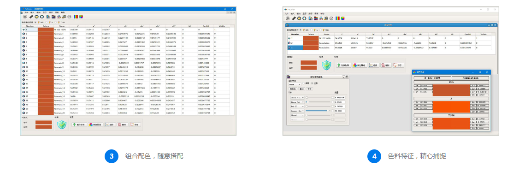Viewport: 519px width, 172px height.
Task: Select D65 light source radio in left window
Action: [x=35, y=22]
